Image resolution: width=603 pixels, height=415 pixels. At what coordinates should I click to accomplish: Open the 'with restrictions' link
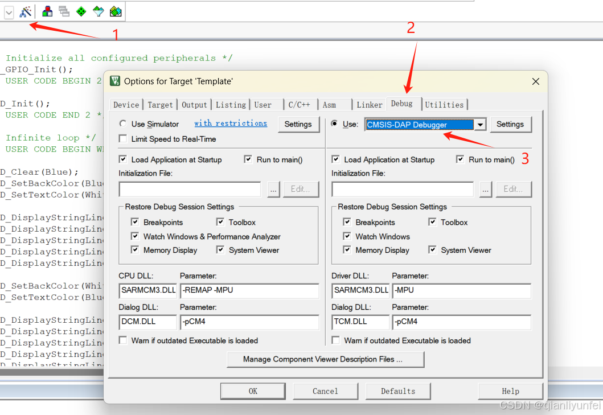231,123
